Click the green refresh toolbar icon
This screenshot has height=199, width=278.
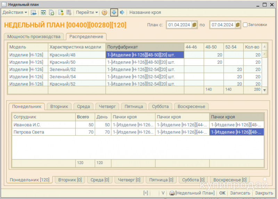[x=43, y=12]
